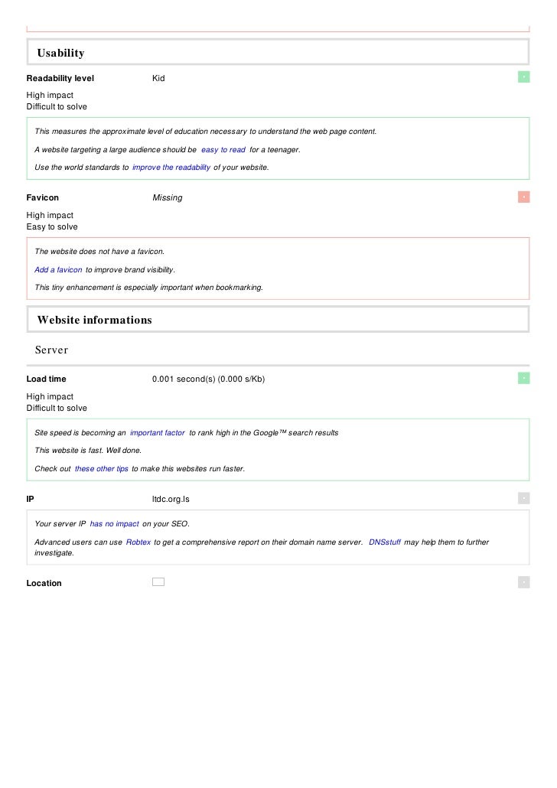Click the gray status icon in IP row

523,498
